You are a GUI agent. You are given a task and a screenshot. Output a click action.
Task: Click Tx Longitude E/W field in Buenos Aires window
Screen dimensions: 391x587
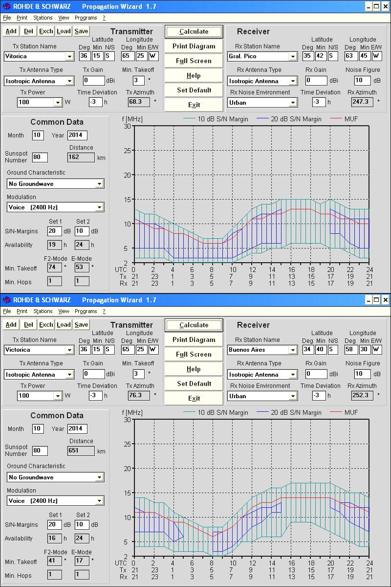click(153, 349)
